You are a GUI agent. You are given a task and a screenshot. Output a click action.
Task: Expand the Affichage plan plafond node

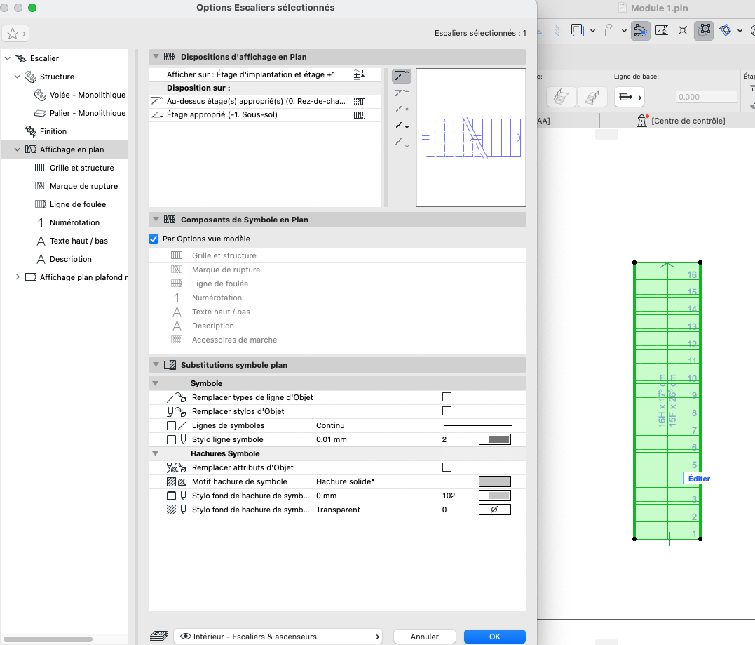click(18, 277)
